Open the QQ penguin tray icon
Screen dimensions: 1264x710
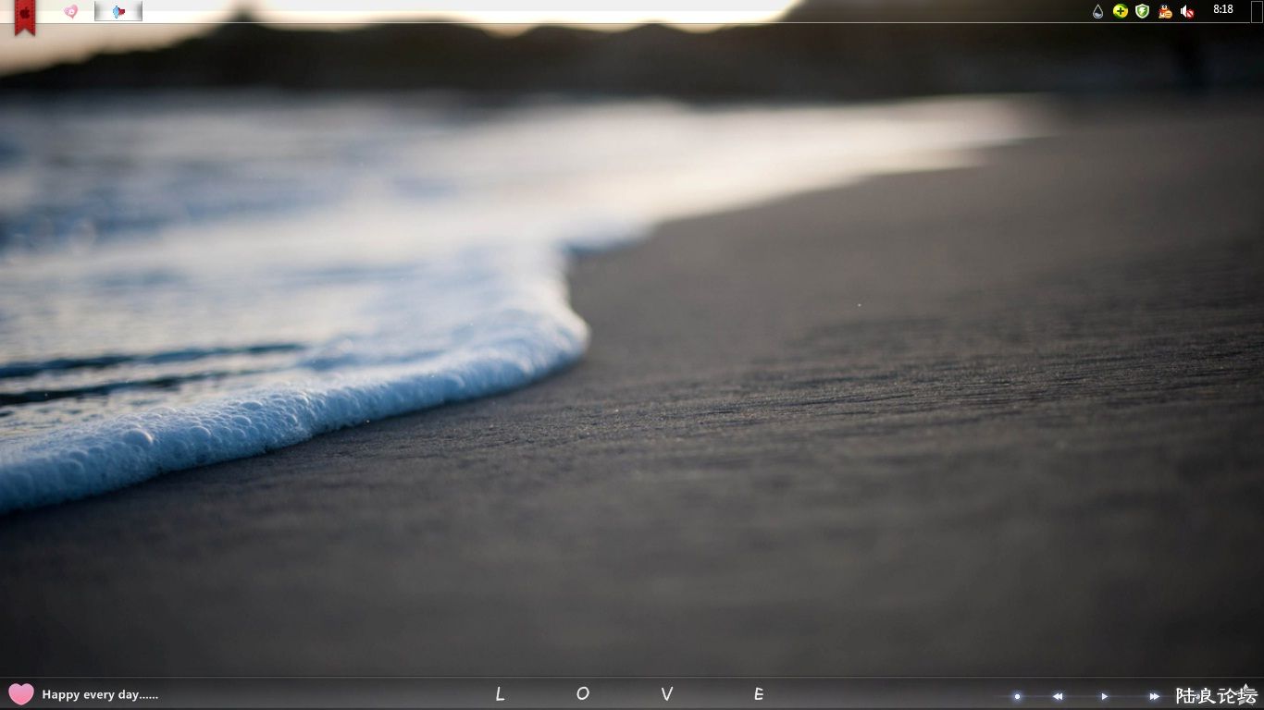pyautogui.click(x=1165, y=11)
